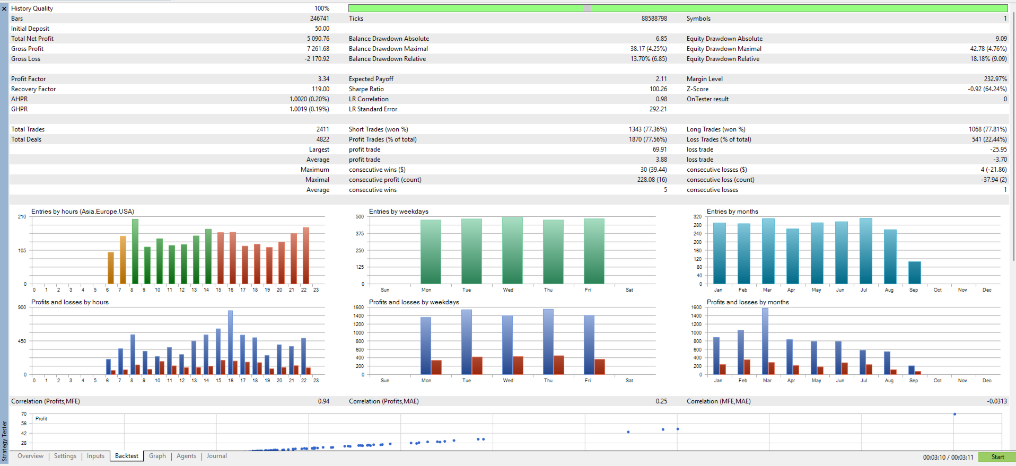Close the Strategy Tester panel
Viewport: 1016px width, 466px height.
[x=4, y=8]
